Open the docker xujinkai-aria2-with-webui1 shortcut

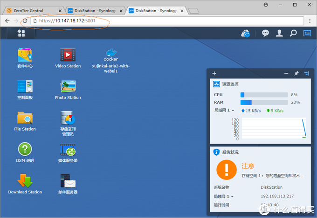click(x=111, y=55)
